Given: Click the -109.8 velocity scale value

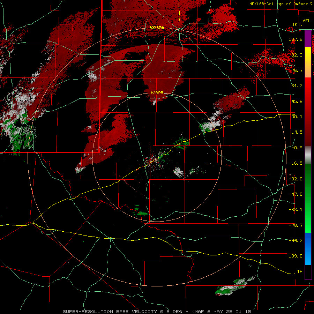Looking at the screenshot, I should click(294, 256).
